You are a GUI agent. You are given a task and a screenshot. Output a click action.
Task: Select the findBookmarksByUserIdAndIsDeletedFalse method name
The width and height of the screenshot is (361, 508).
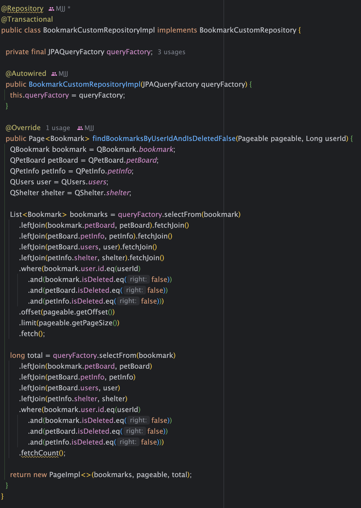pyautogui.click(x=164, y=139)
